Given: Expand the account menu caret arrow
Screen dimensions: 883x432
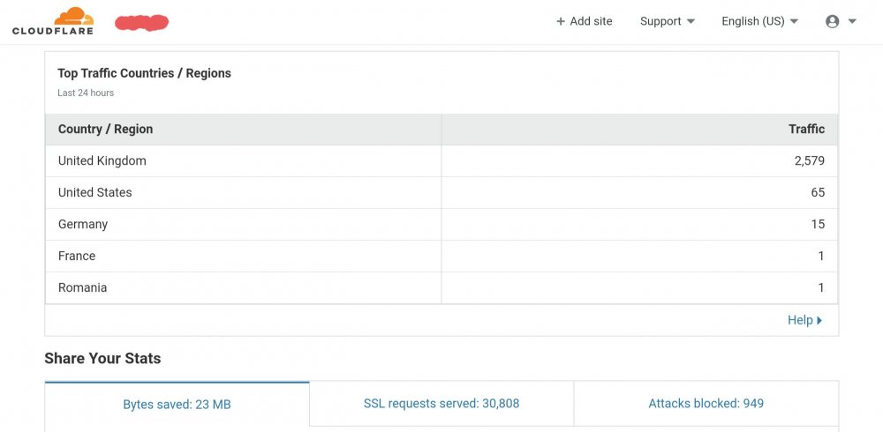Looking at the screenshot, I should click(x=852, y=21).
